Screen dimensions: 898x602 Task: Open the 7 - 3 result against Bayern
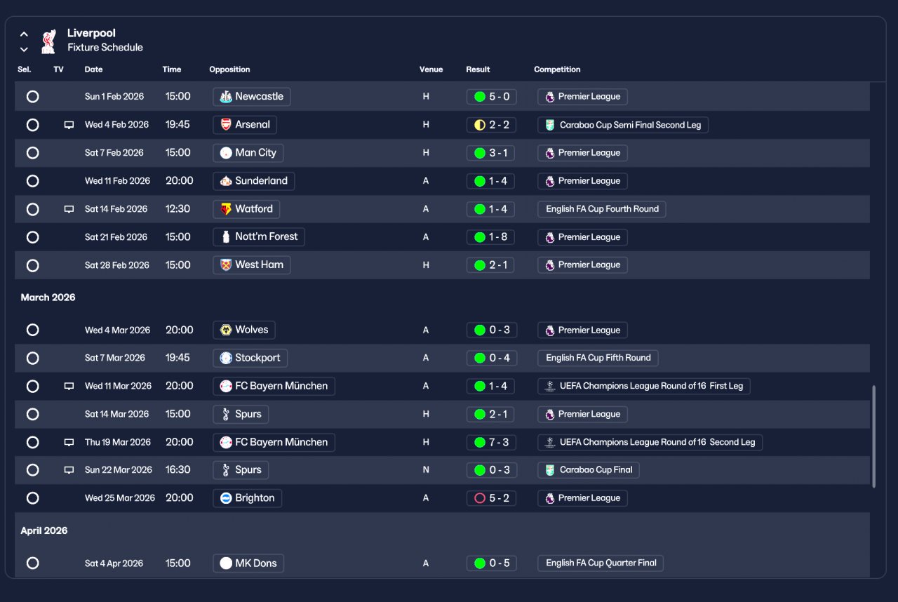490,442
